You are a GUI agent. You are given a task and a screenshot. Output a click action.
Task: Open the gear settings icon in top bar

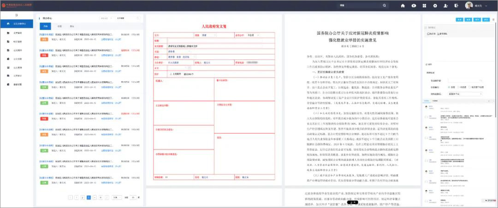click(x=435, y=6)
